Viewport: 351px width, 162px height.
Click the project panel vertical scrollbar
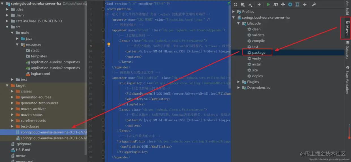click(x=86, y=77)
